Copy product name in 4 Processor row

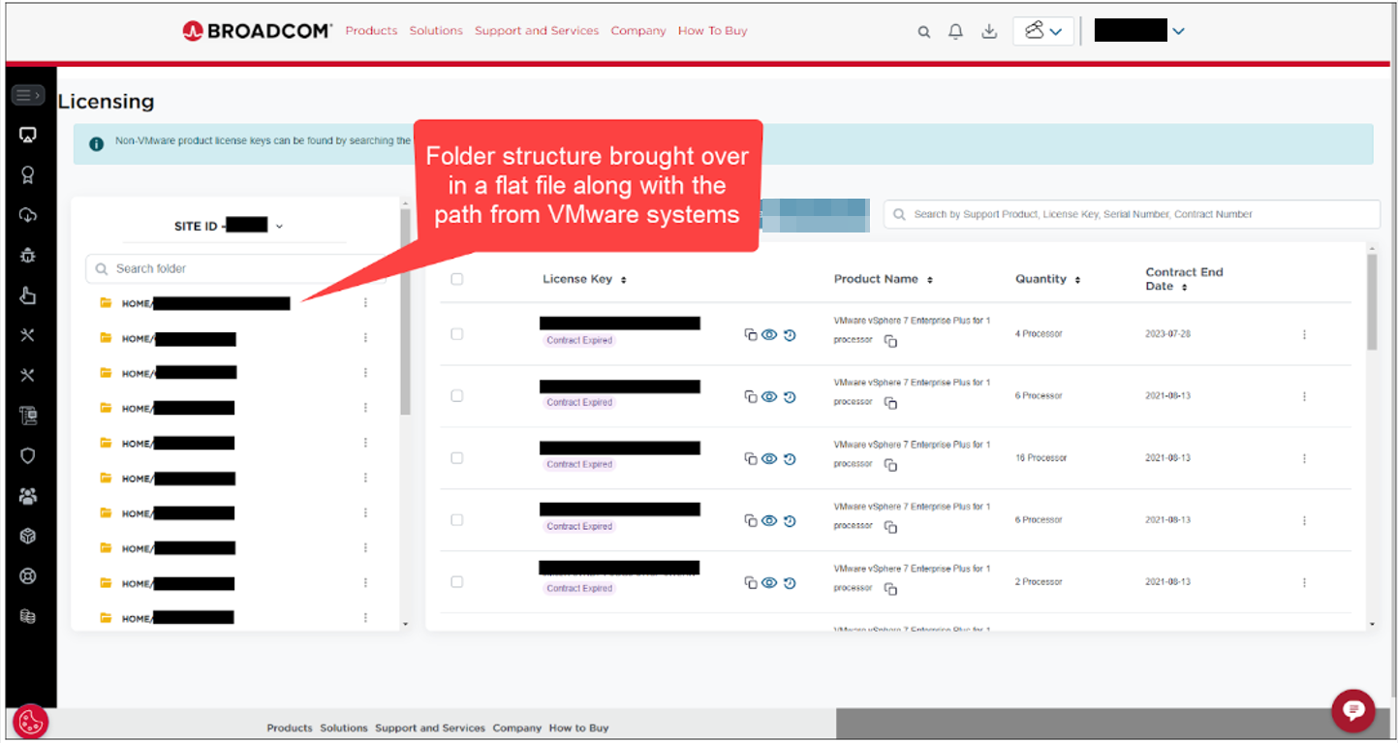click(890, 341)
